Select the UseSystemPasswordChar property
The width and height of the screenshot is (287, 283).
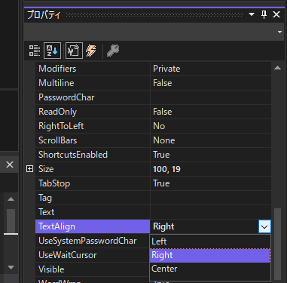pos(93,241)
